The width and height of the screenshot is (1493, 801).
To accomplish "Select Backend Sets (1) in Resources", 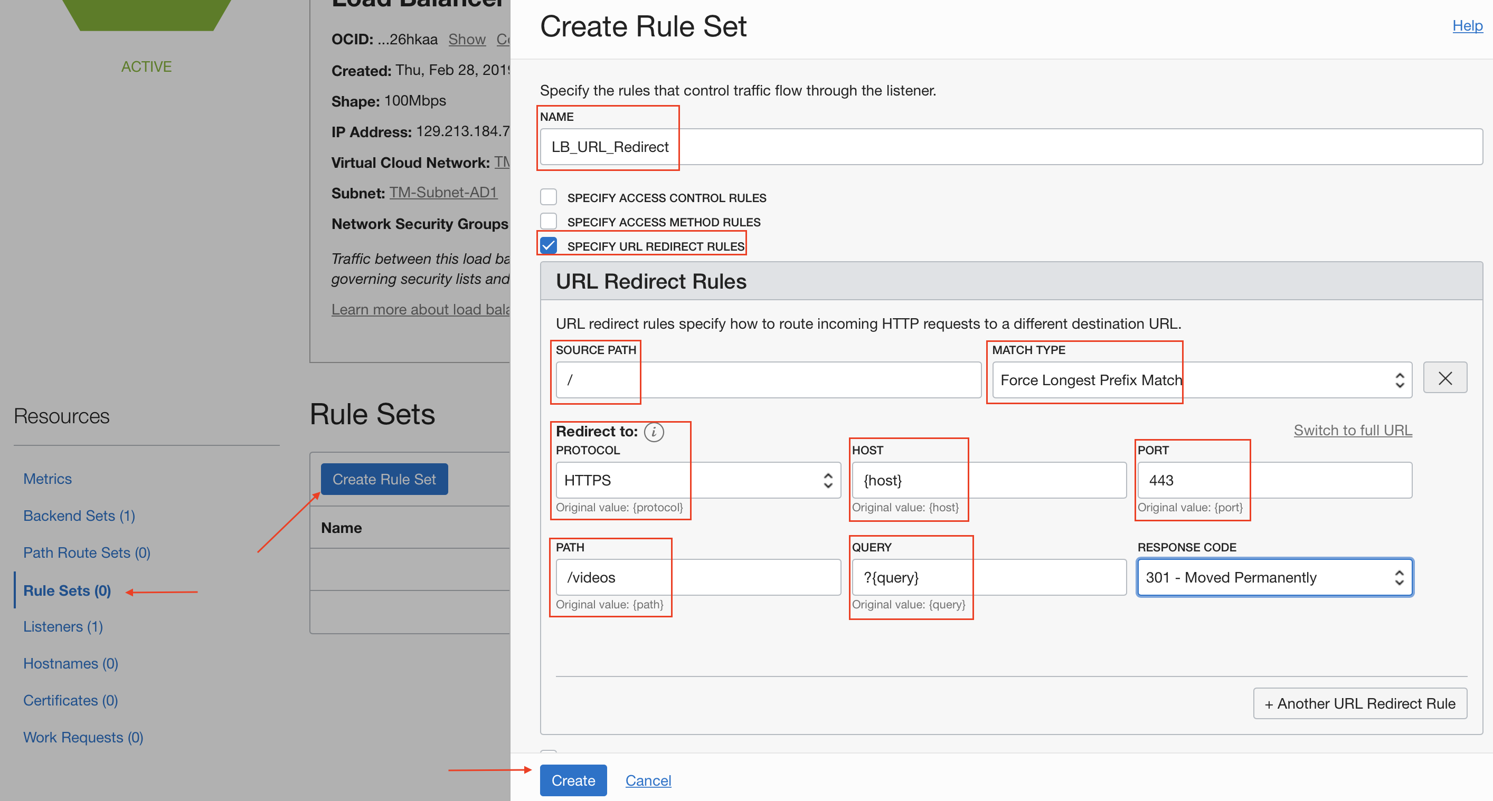I will point(79,516).
